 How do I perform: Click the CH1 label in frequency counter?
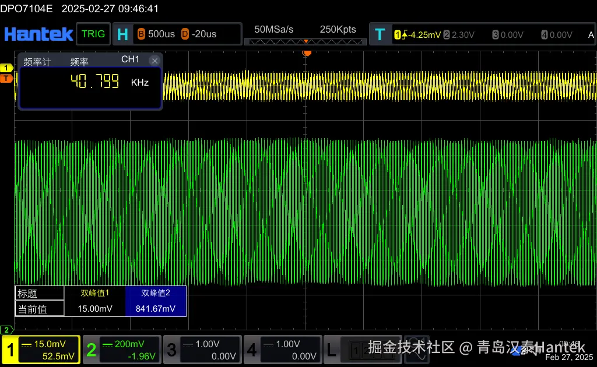[x=130, y=59]
